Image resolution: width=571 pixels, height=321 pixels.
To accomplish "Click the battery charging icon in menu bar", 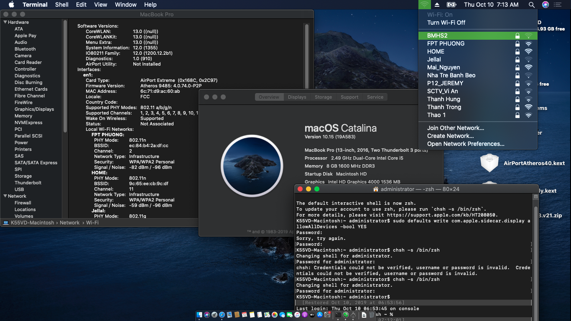I will (x=451, y=5).
